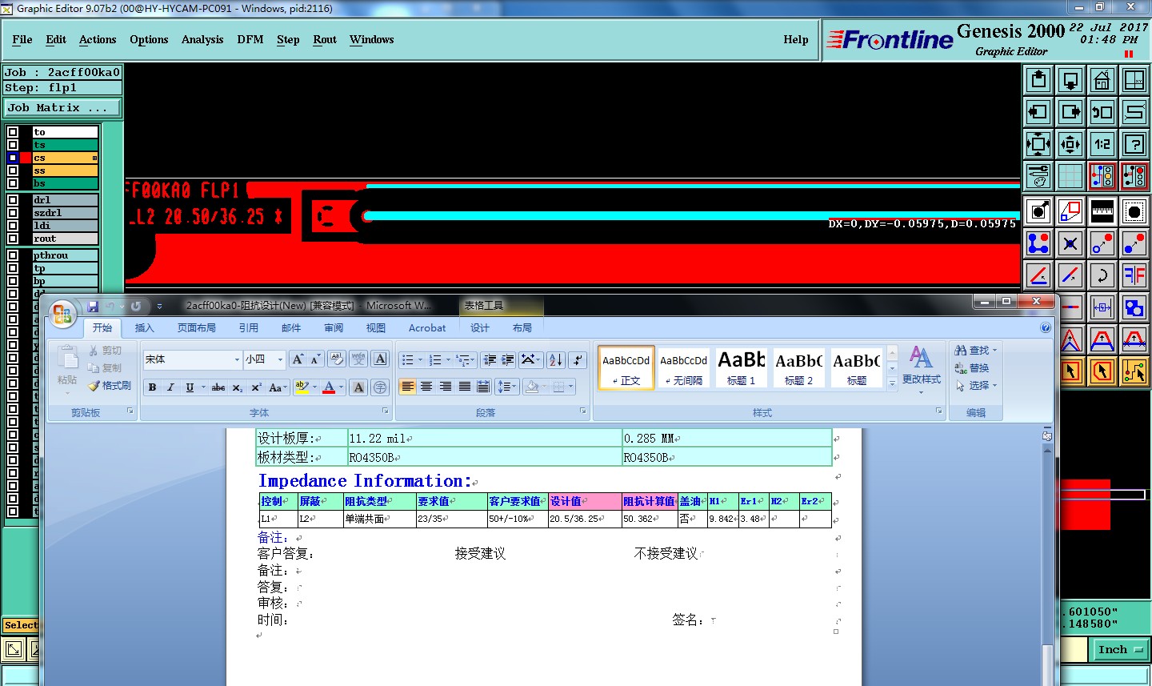
Task: Open the Aa change case dropdown
Action: pyautogui.click(x=278, y=387)
